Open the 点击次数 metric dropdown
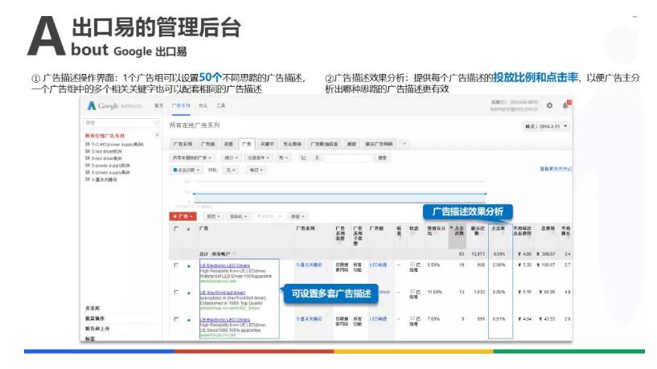 click(x=186, y=170)
